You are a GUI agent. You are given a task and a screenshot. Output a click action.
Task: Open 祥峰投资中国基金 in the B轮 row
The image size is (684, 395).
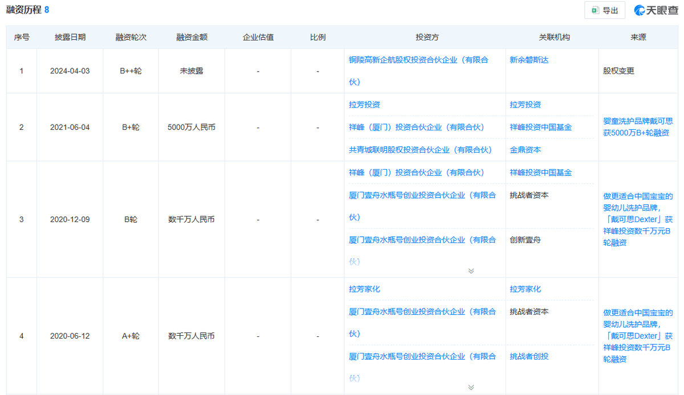click(x=540, y=172)
